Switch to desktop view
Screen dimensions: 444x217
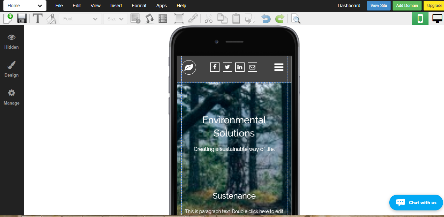[437, 18]
